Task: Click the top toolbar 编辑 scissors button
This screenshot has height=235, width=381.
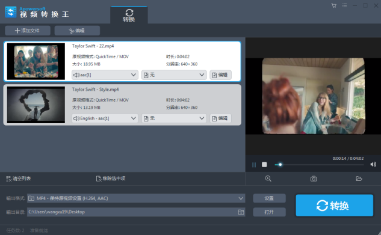Action: (x=77, y=31)
